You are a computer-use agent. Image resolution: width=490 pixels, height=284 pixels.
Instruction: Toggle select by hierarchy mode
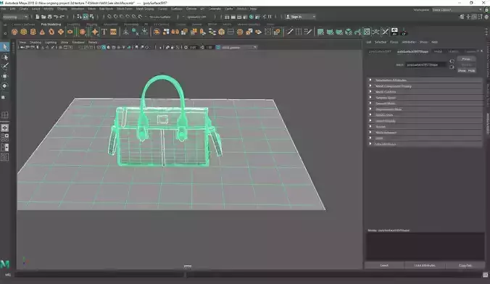point(79,17)
